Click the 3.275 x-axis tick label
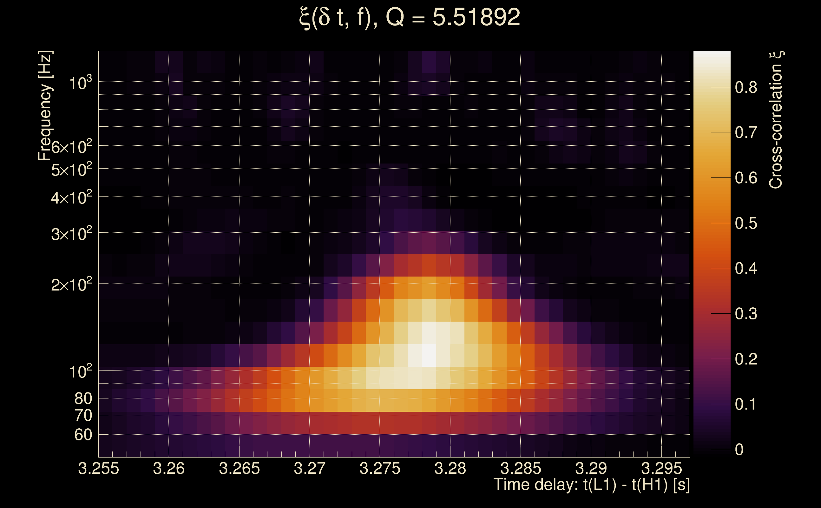This screenshot has width=821, height=508. click(x=380, y=469)
